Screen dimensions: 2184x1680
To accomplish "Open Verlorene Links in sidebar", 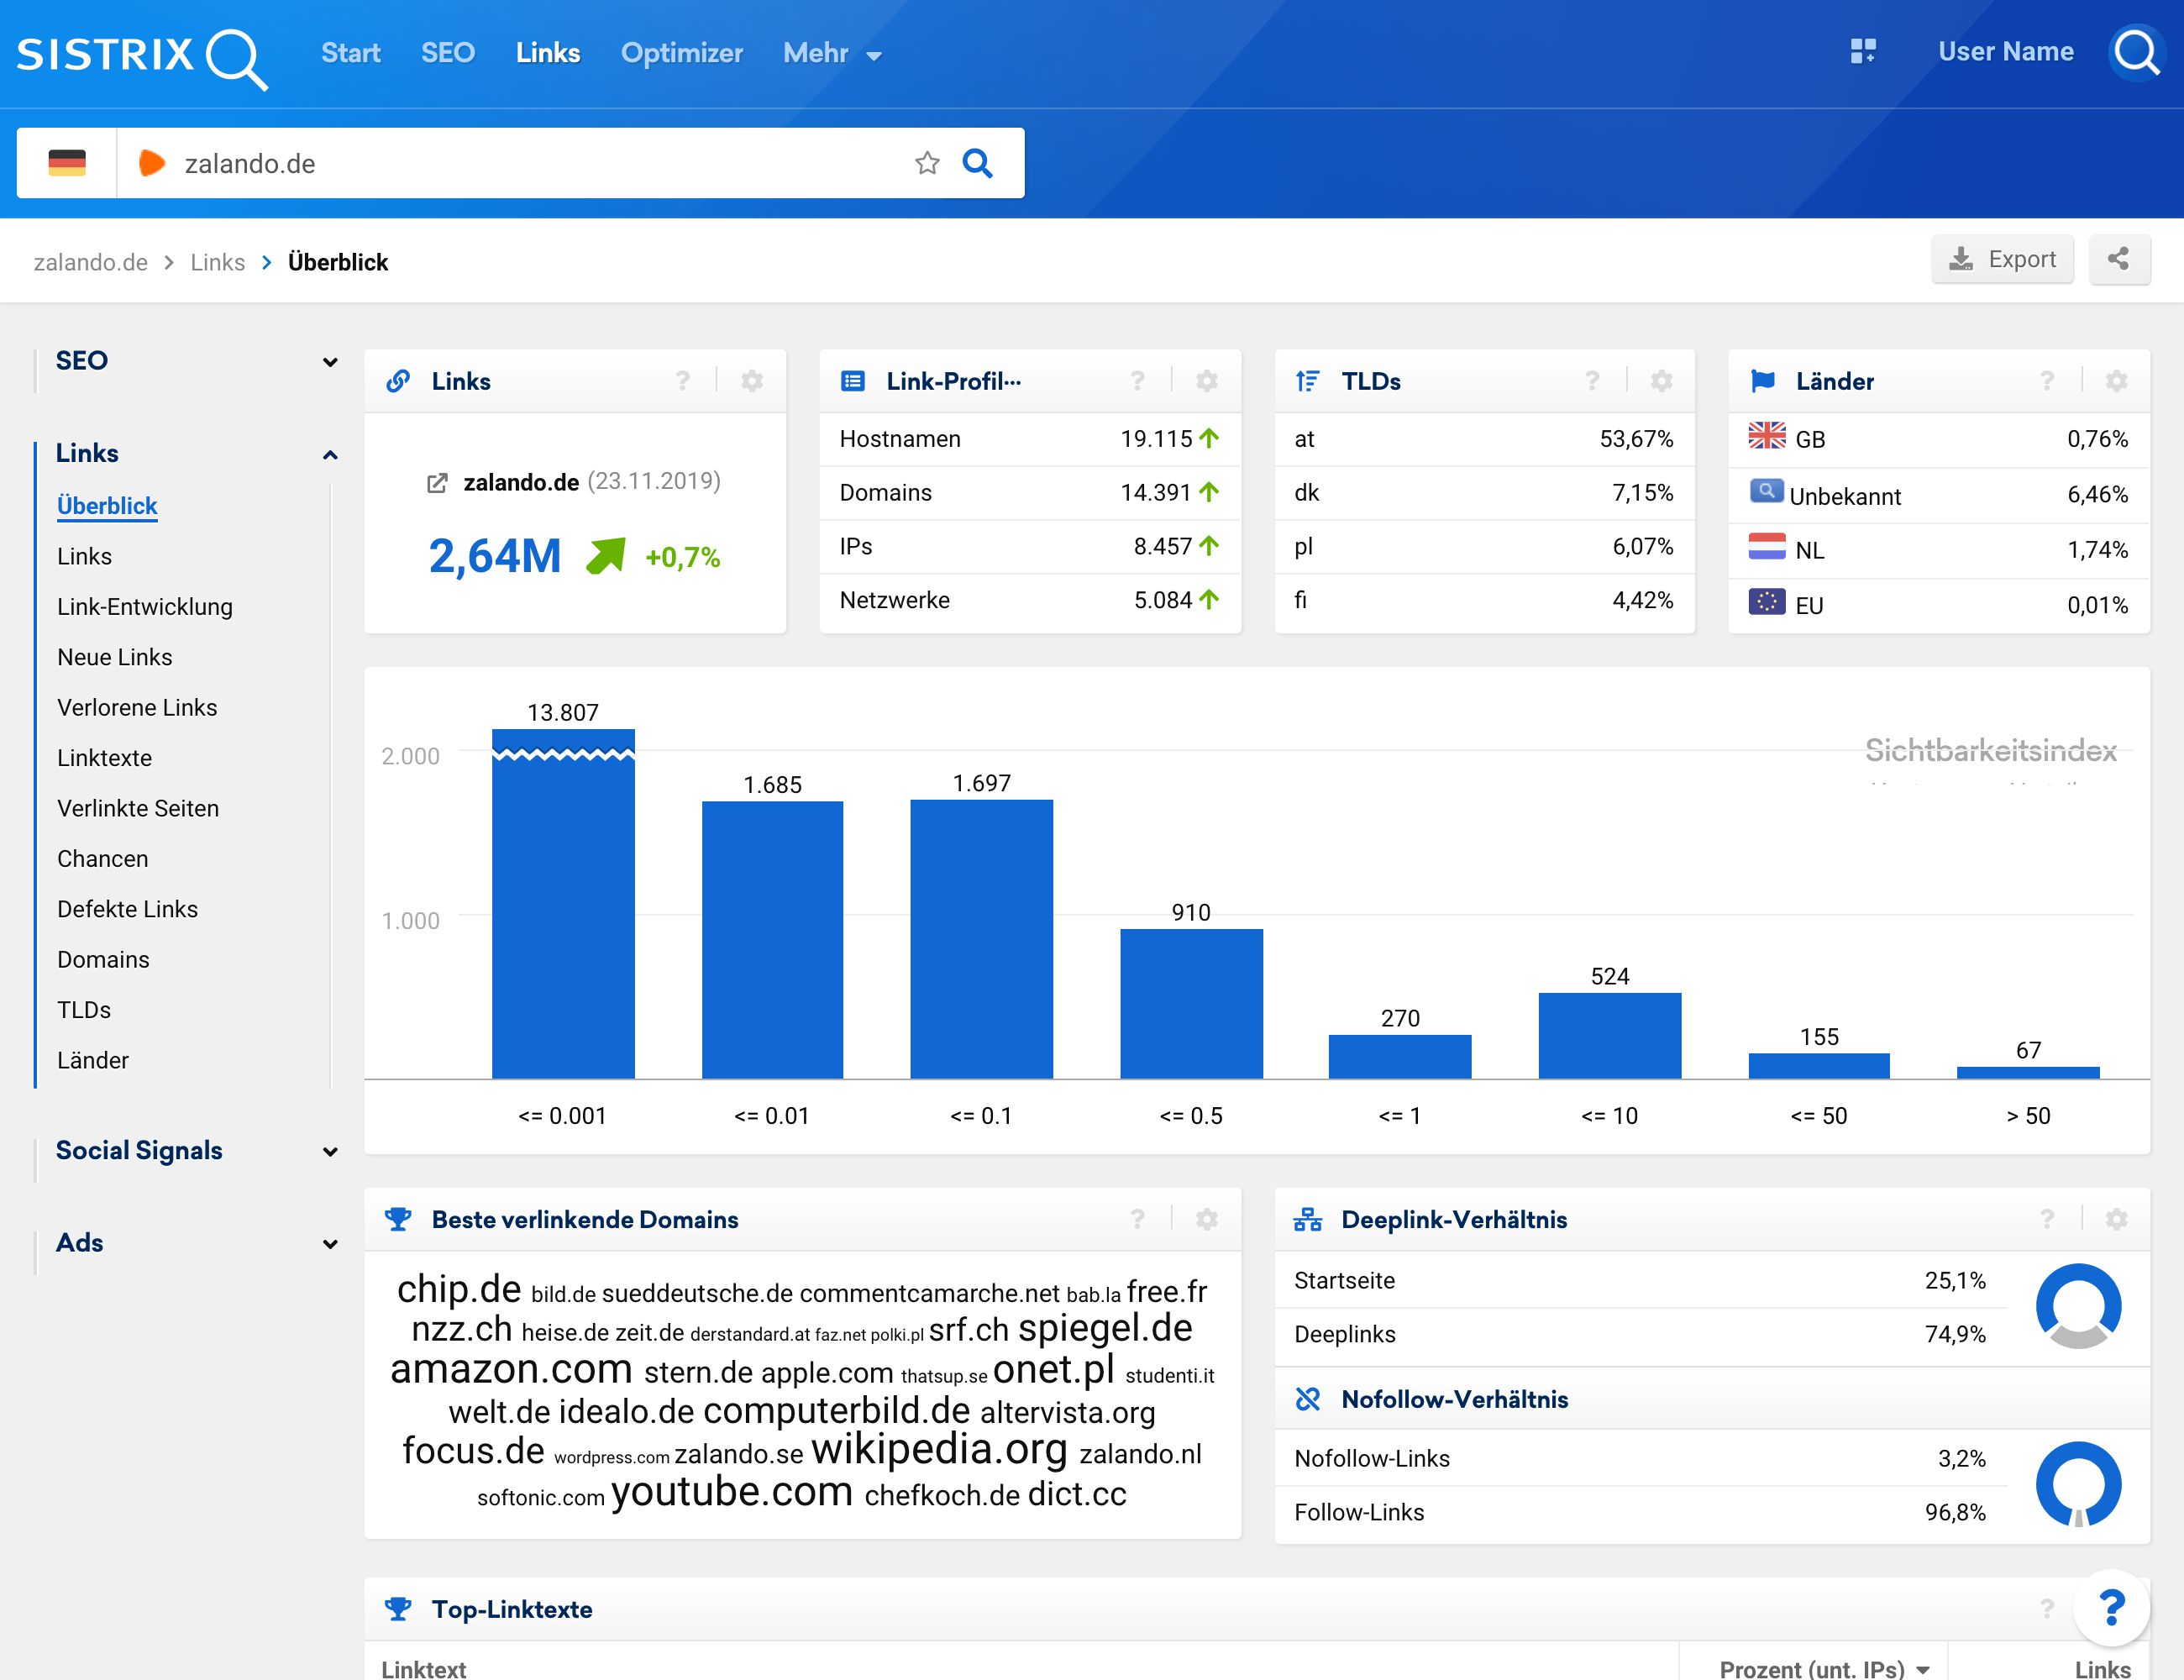I will tap(137, 707).
